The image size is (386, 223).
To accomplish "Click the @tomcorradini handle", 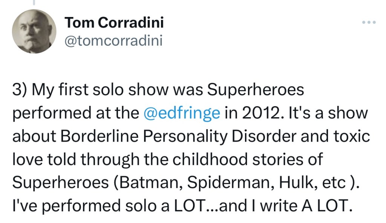I will 113,40.
